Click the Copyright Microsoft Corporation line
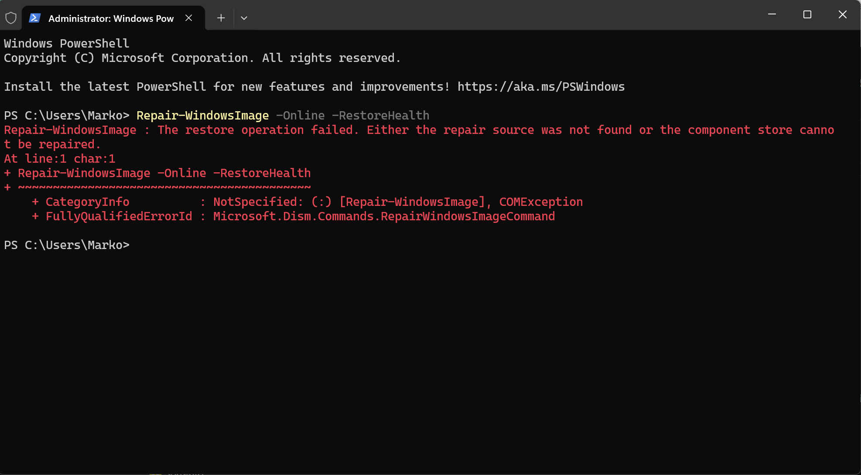Viewport: 861px width, 475px height. point(202,58)
